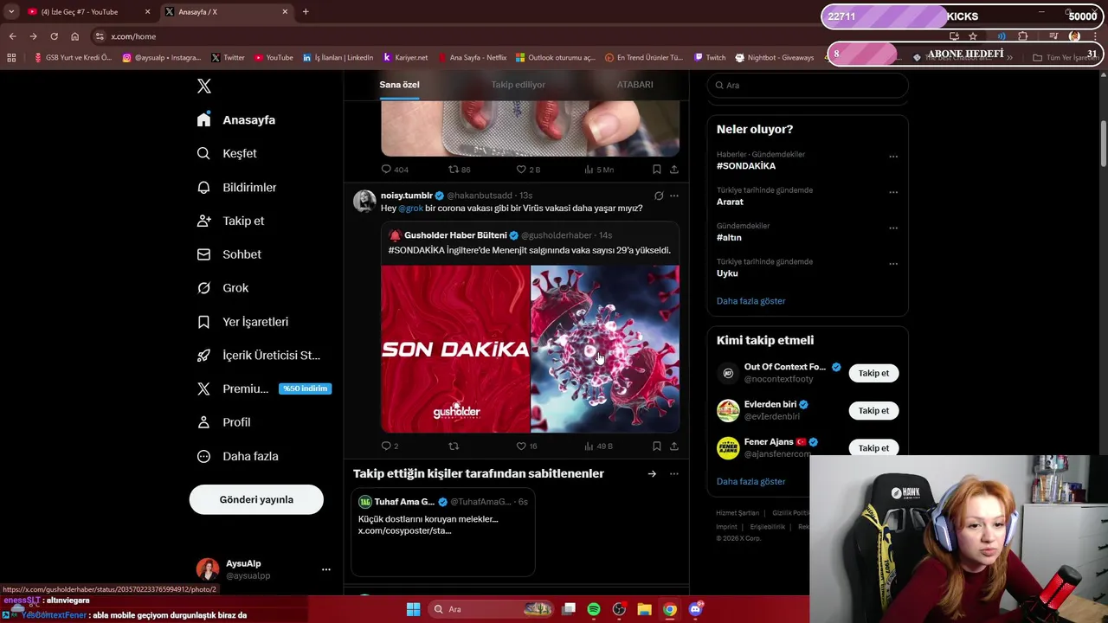Open arrow next to pinned posts heading

tap(652, 474)
